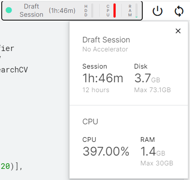Click the red CPU usage bar
Screen dimensions: 190x180
click(114, 11)
